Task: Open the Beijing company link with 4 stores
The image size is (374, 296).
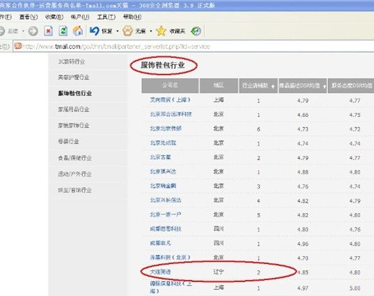Action: pyautogui.click(x=166, y=200)
